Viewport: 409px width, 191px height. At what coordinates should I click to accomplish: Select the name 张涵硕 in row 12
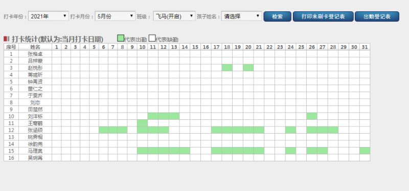click(x=35, y=130)
